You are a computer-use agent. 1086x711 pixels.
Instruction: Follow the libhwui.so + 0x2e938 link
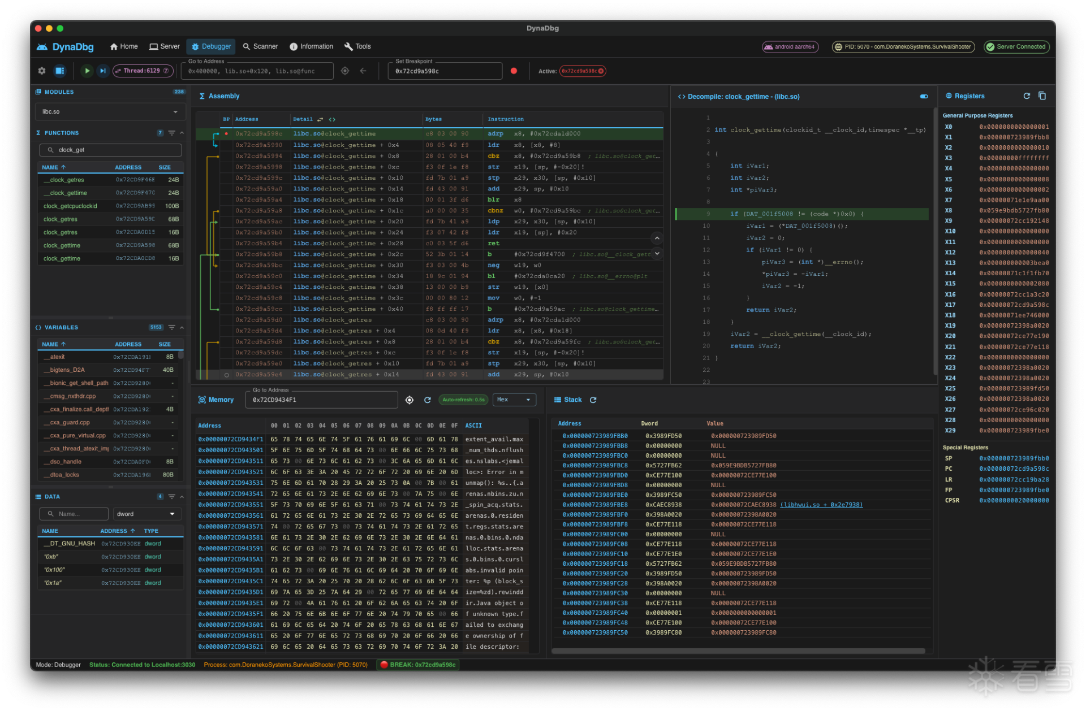[821, 505]
